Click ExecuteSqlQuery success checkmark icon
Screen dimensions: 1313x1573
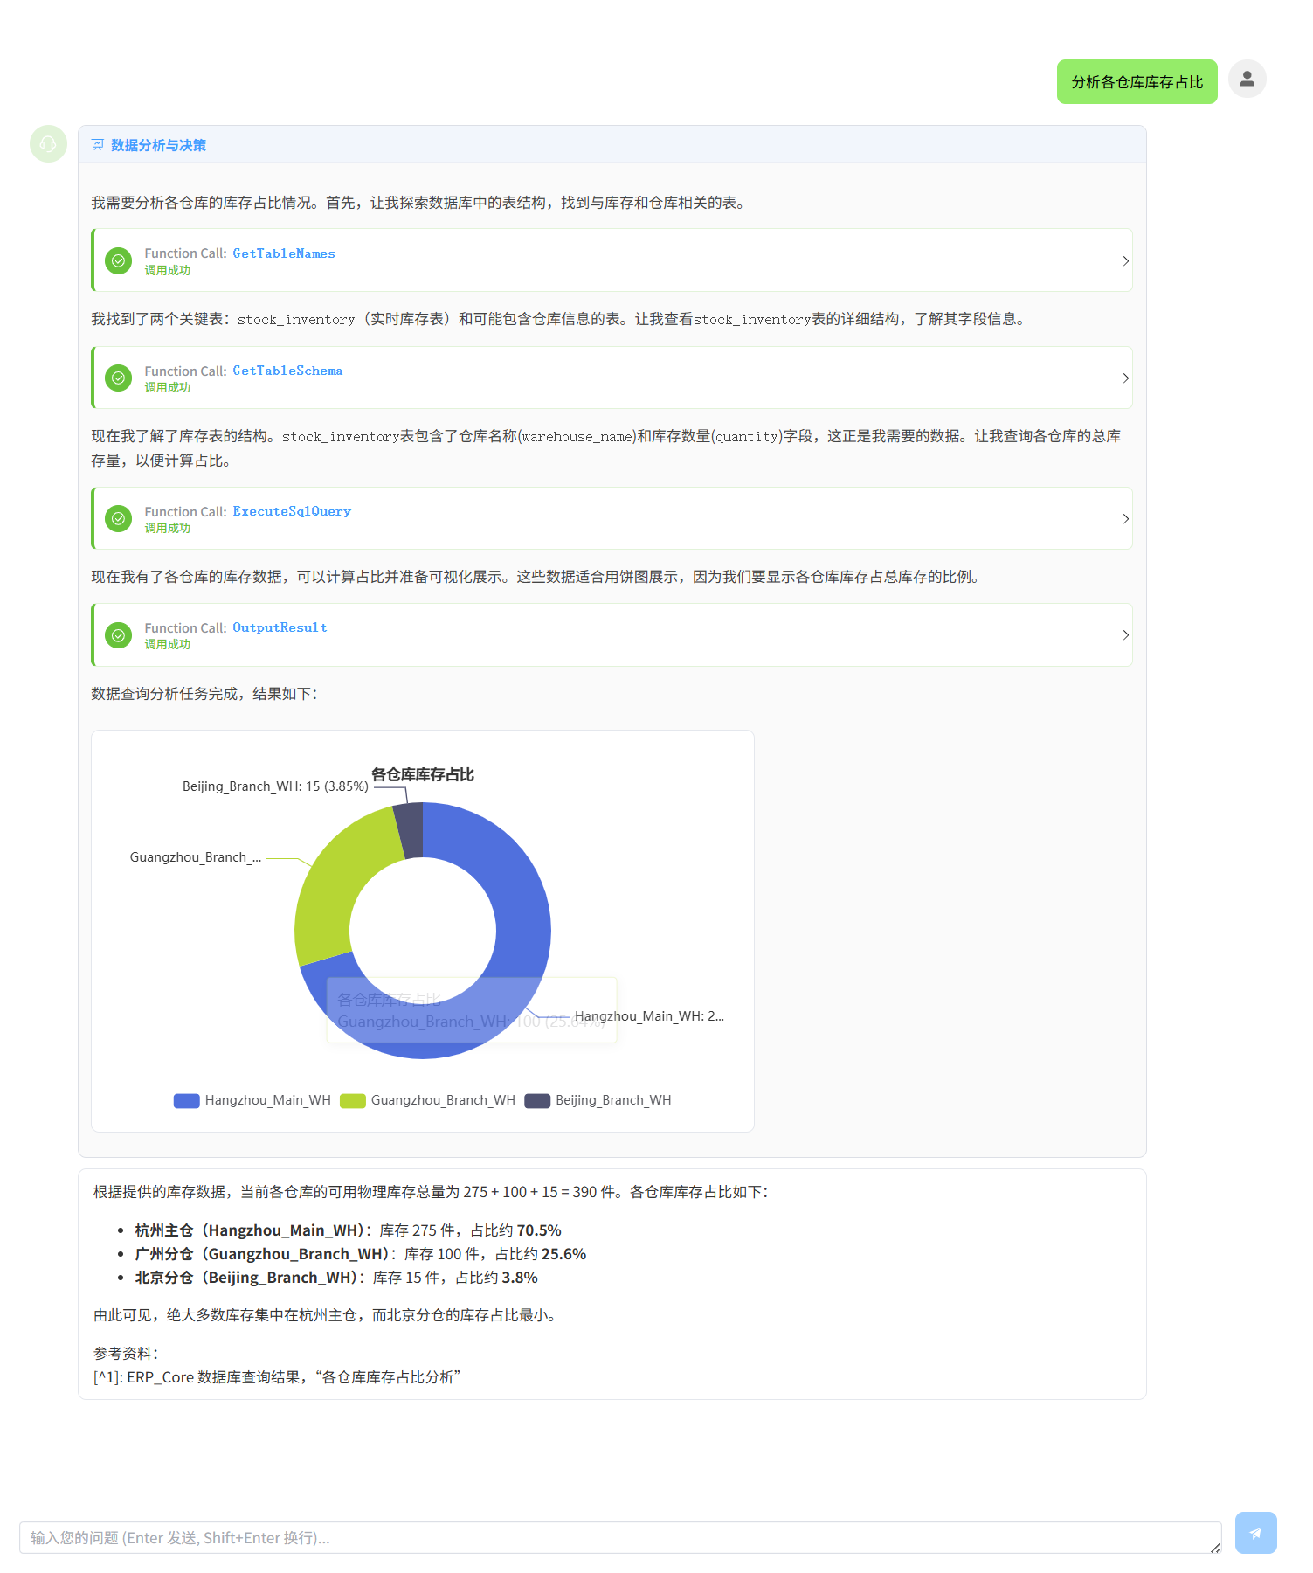118,518
